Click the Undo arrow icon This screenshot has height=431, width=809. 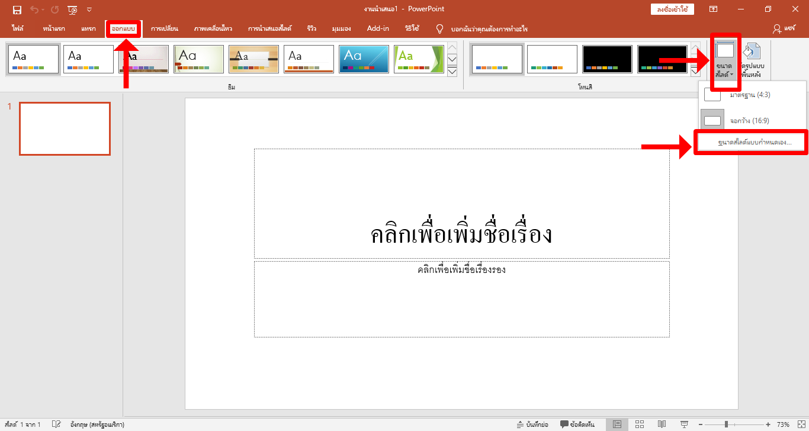(x=34, y=9)
